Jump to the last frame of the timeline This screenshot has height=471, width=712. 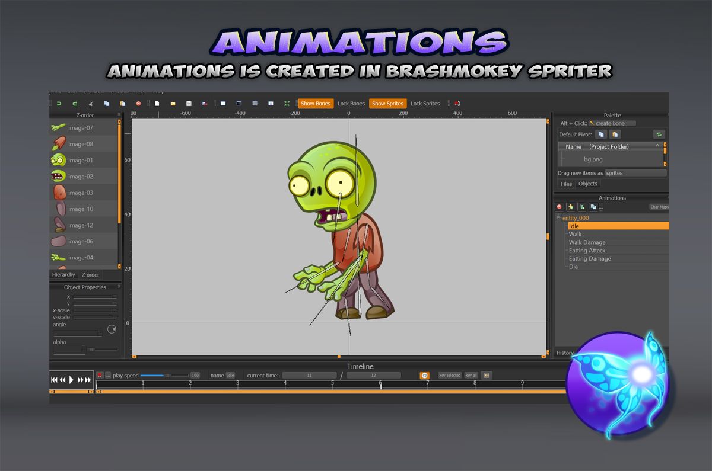[89, 380]
